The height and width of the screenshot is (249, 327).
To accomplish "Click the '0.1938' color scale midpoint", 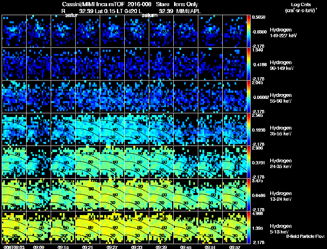I will pos(259,130).
